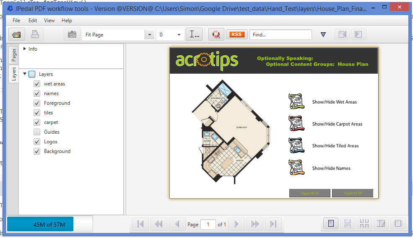Viewport: 413px width, 238px height.
Task: Click the orange RSS button
Action: point(236,34)
